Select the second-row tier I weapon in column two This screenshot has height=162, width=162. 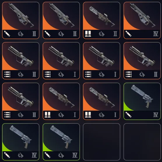click(61, 61)
